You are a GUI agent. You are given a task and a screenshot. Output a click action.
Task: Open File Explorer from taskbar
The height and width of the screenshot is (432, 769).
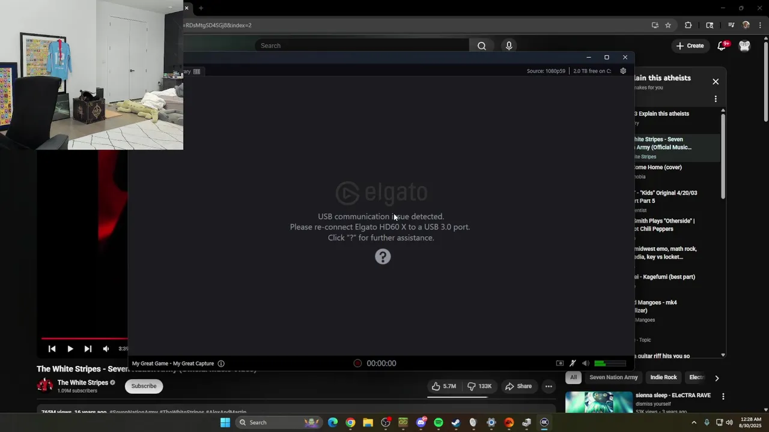point(368,422)
